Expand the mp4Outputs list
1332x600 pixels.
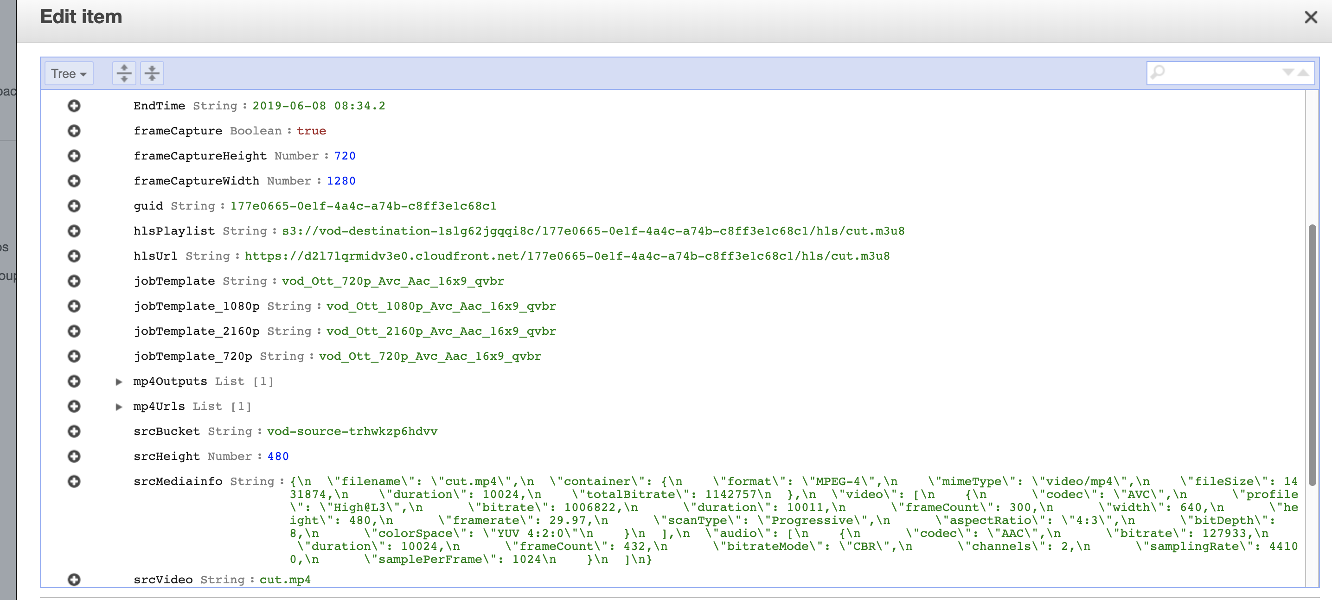point(119,382)
